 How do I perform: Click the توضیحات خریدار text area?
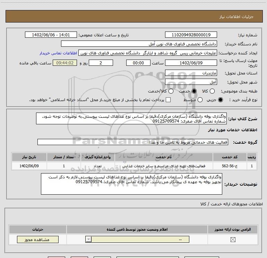point(131,184)
